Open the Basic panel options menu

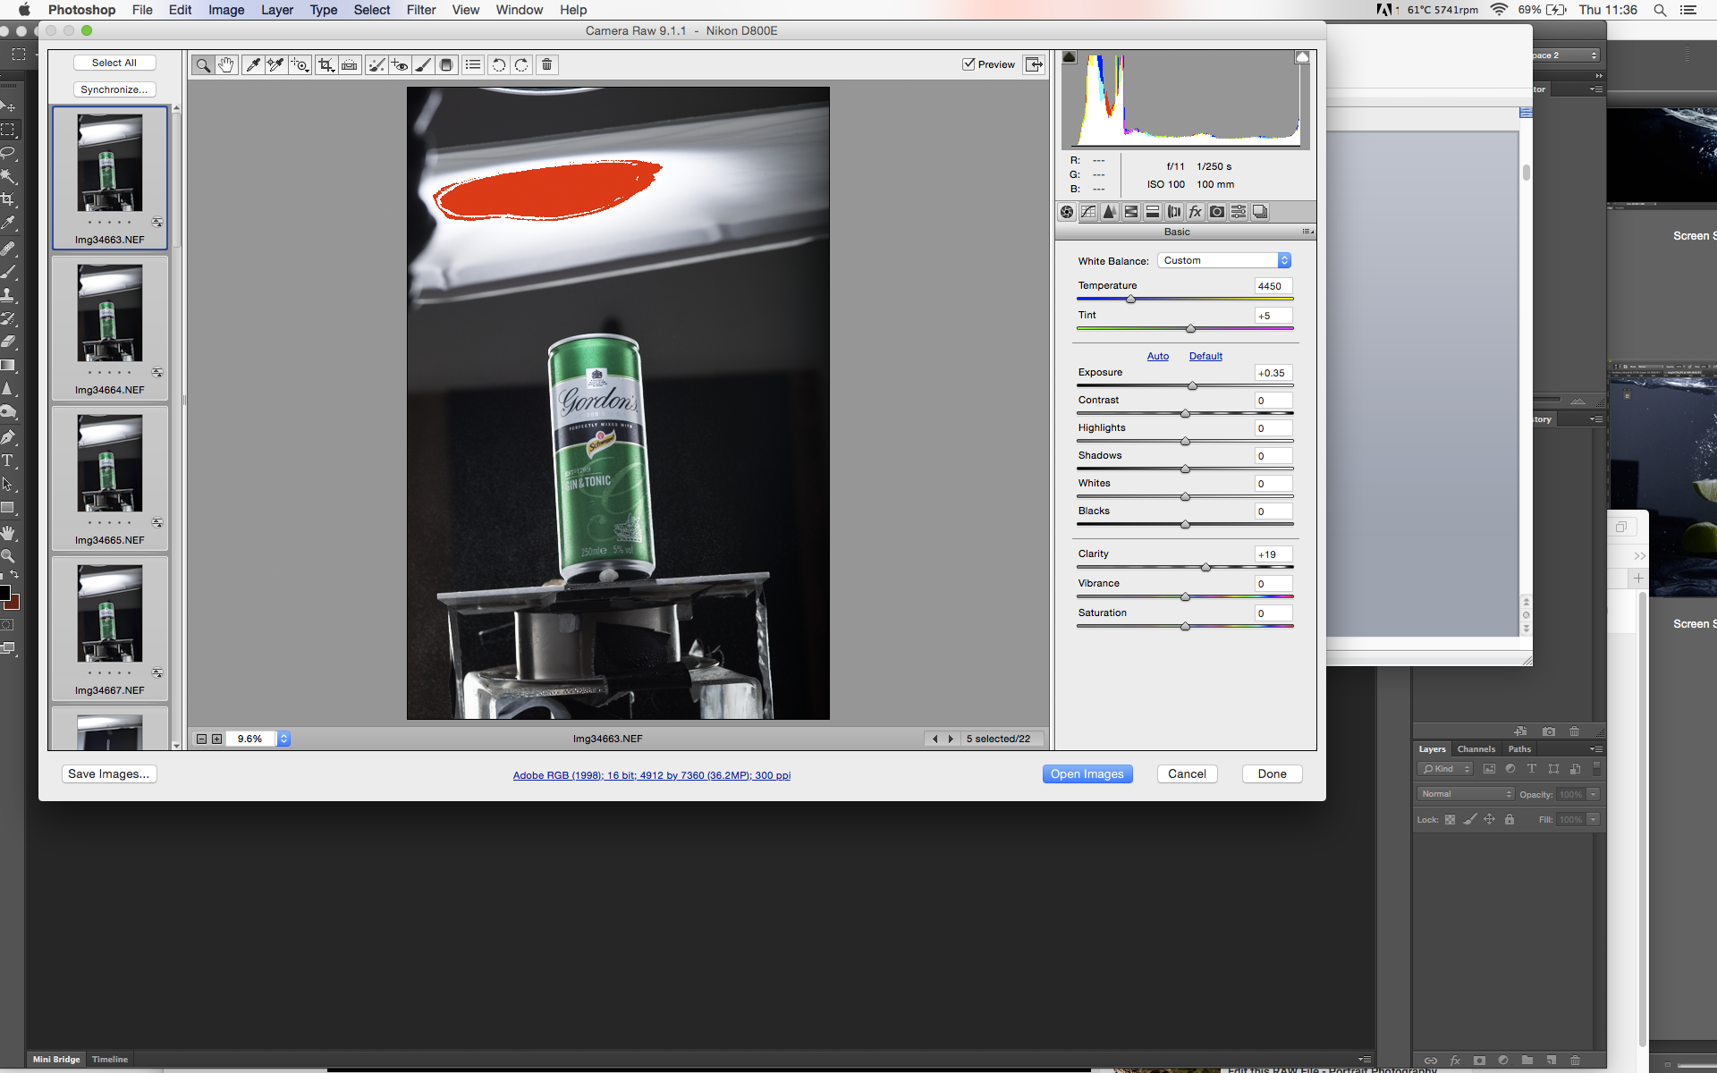(x=1307, y=232)
